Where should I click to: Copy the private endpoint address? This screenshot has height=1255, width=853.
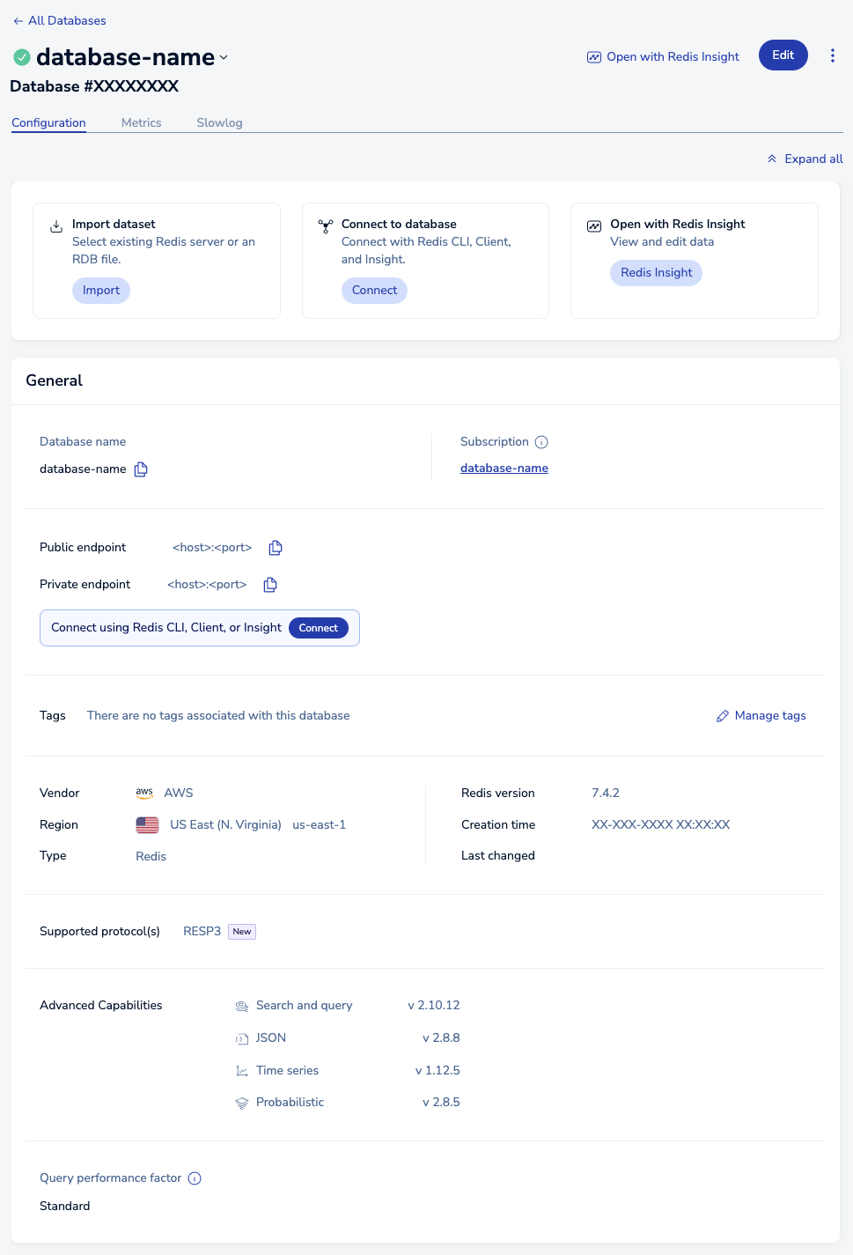270,585
